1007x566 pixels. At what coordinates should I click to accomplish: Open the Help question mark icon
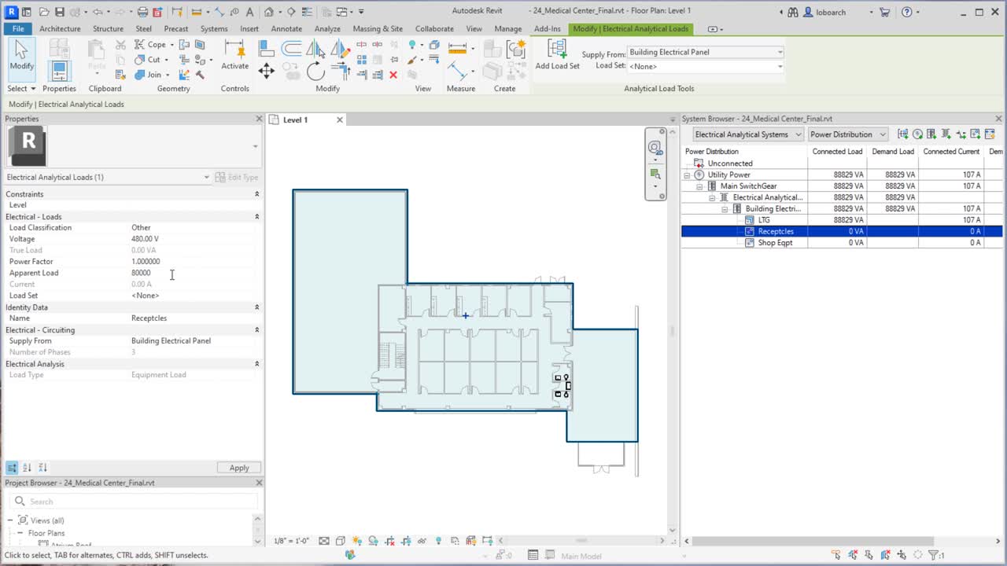[907, 12]
